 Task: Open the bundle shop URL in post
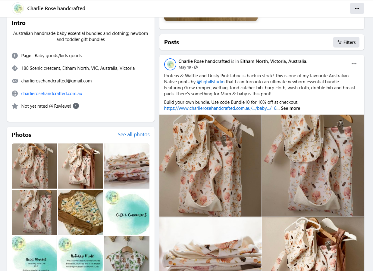(220, 108)
